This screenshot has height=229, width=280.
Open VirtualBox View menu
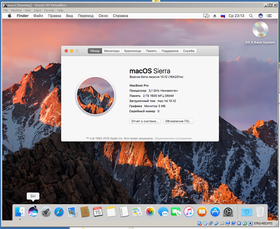28,11
